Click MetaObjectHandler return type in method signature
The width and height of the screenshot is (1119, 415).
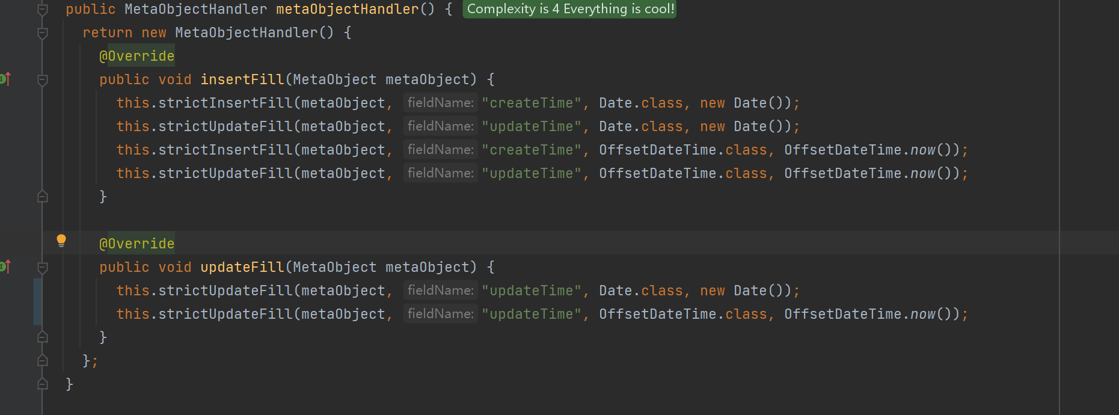point(195,9)
